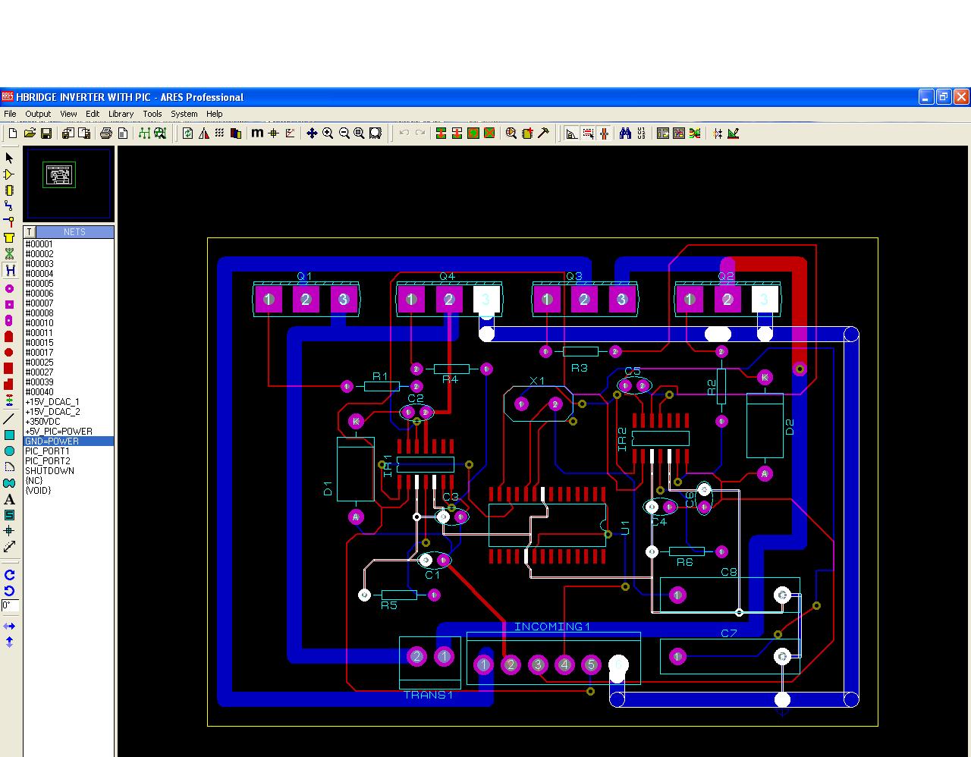Toggle the auto track necking button

coord(604,133)
